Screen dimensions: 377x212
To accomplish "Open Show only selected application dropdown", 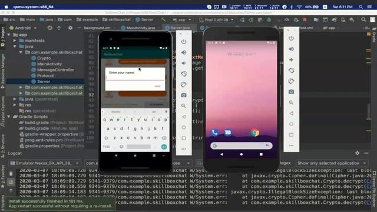I will 332,163.
